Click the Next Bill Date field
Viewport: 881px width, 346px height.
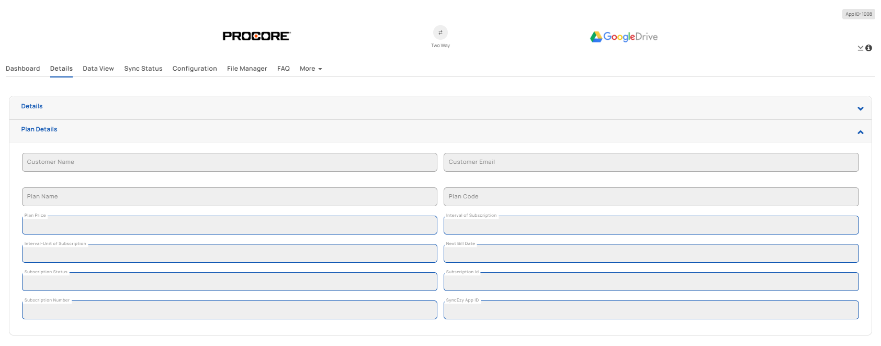pos(651,254)
